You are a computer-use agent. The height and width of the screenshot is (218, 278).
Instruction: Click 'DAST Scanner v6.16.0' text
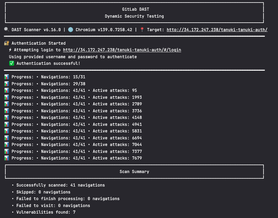(36, 30)
